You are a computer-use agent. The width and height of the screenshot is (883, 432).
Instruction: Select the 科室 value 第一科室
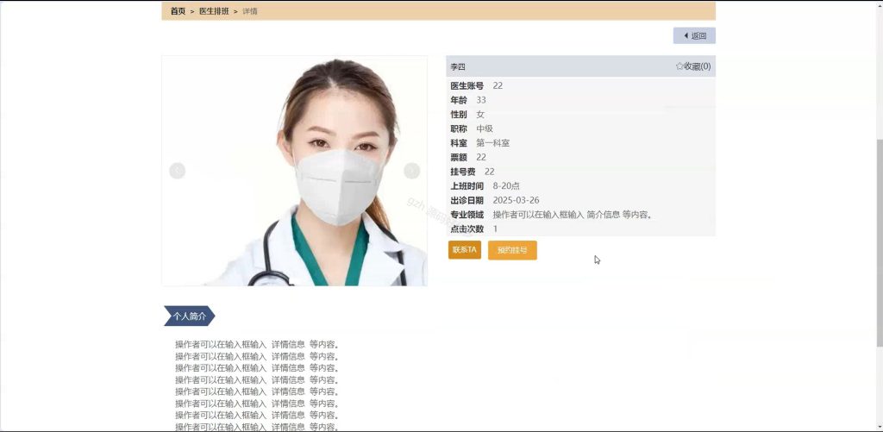point(492,143)
